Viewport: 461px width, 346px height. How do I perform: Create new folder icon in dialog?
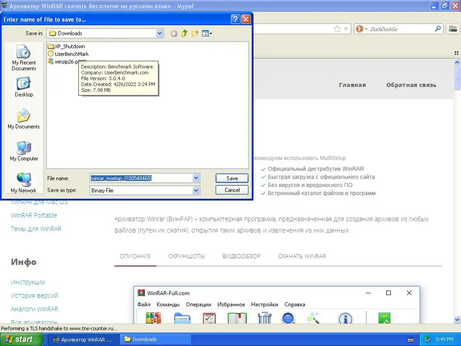[x=194, y=33]
